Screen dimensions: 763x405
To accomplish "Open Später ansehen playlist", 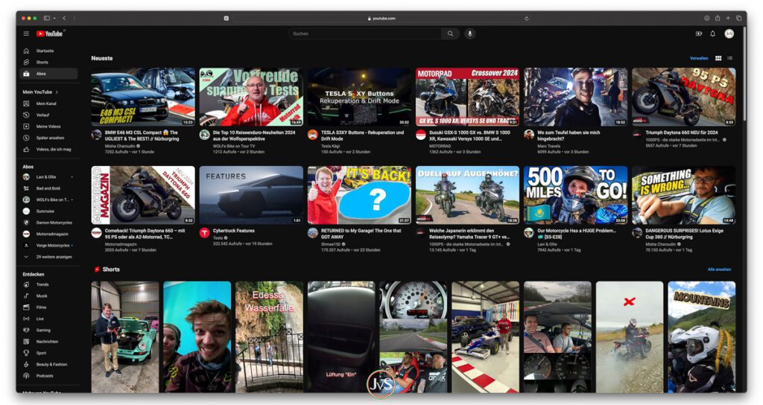I will tap(48, 138).
